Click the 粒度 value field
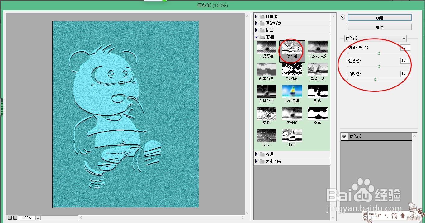 point(405,61)
